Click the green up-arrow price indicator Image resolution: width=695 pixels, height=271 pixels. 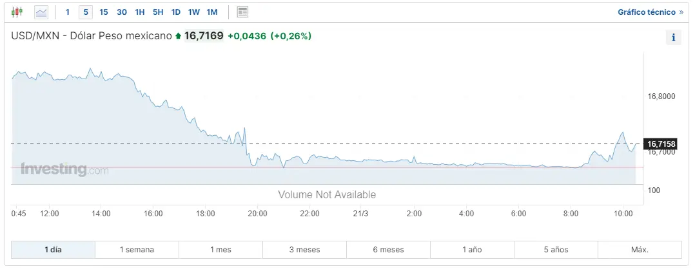pos(178,36)
